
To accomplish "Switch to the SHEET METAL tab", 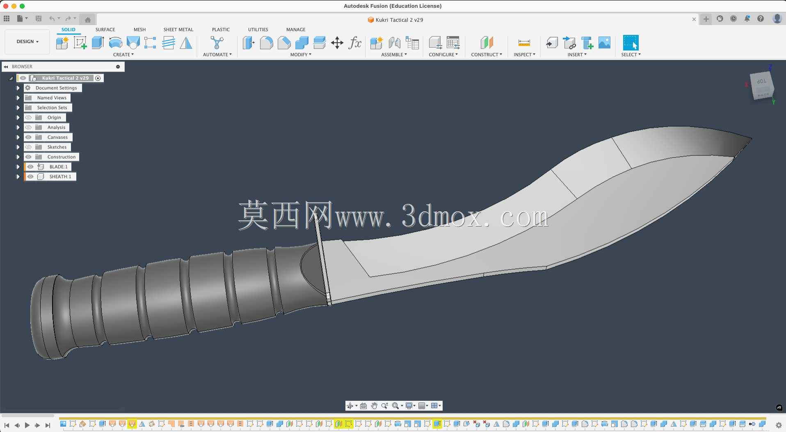I will click(x=178, y=30).
